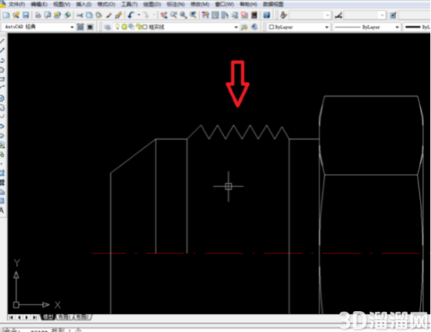Open the 粗实线 layer dropdown
Image resolution: width=431 pixels, height=332 pixels.
[236, 27]
